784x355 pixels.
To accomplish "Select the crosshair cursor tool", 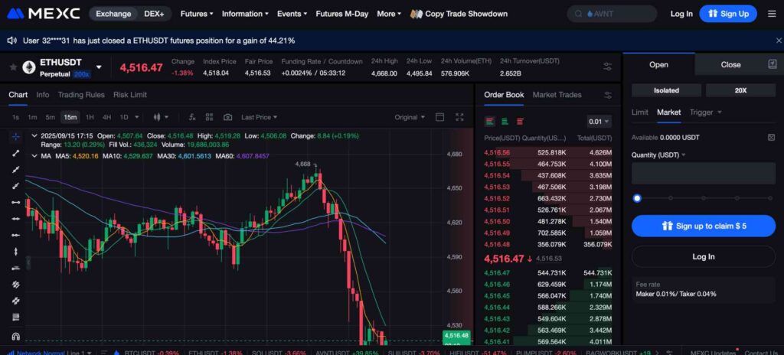I will (15, 136).
